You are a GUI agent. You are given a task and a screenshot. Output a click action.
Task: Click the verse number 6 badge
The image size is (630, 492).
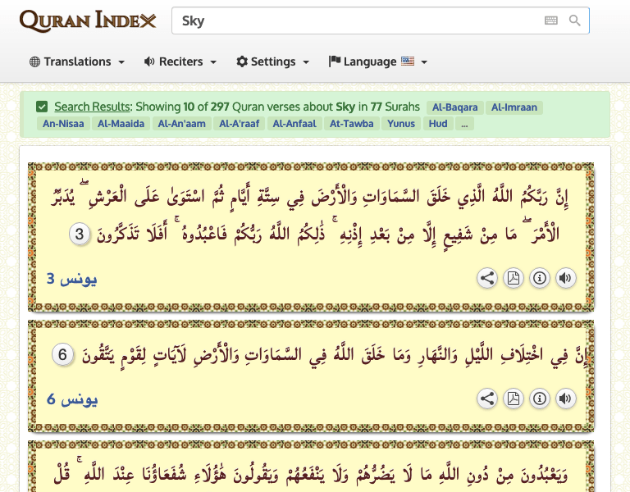62,355
